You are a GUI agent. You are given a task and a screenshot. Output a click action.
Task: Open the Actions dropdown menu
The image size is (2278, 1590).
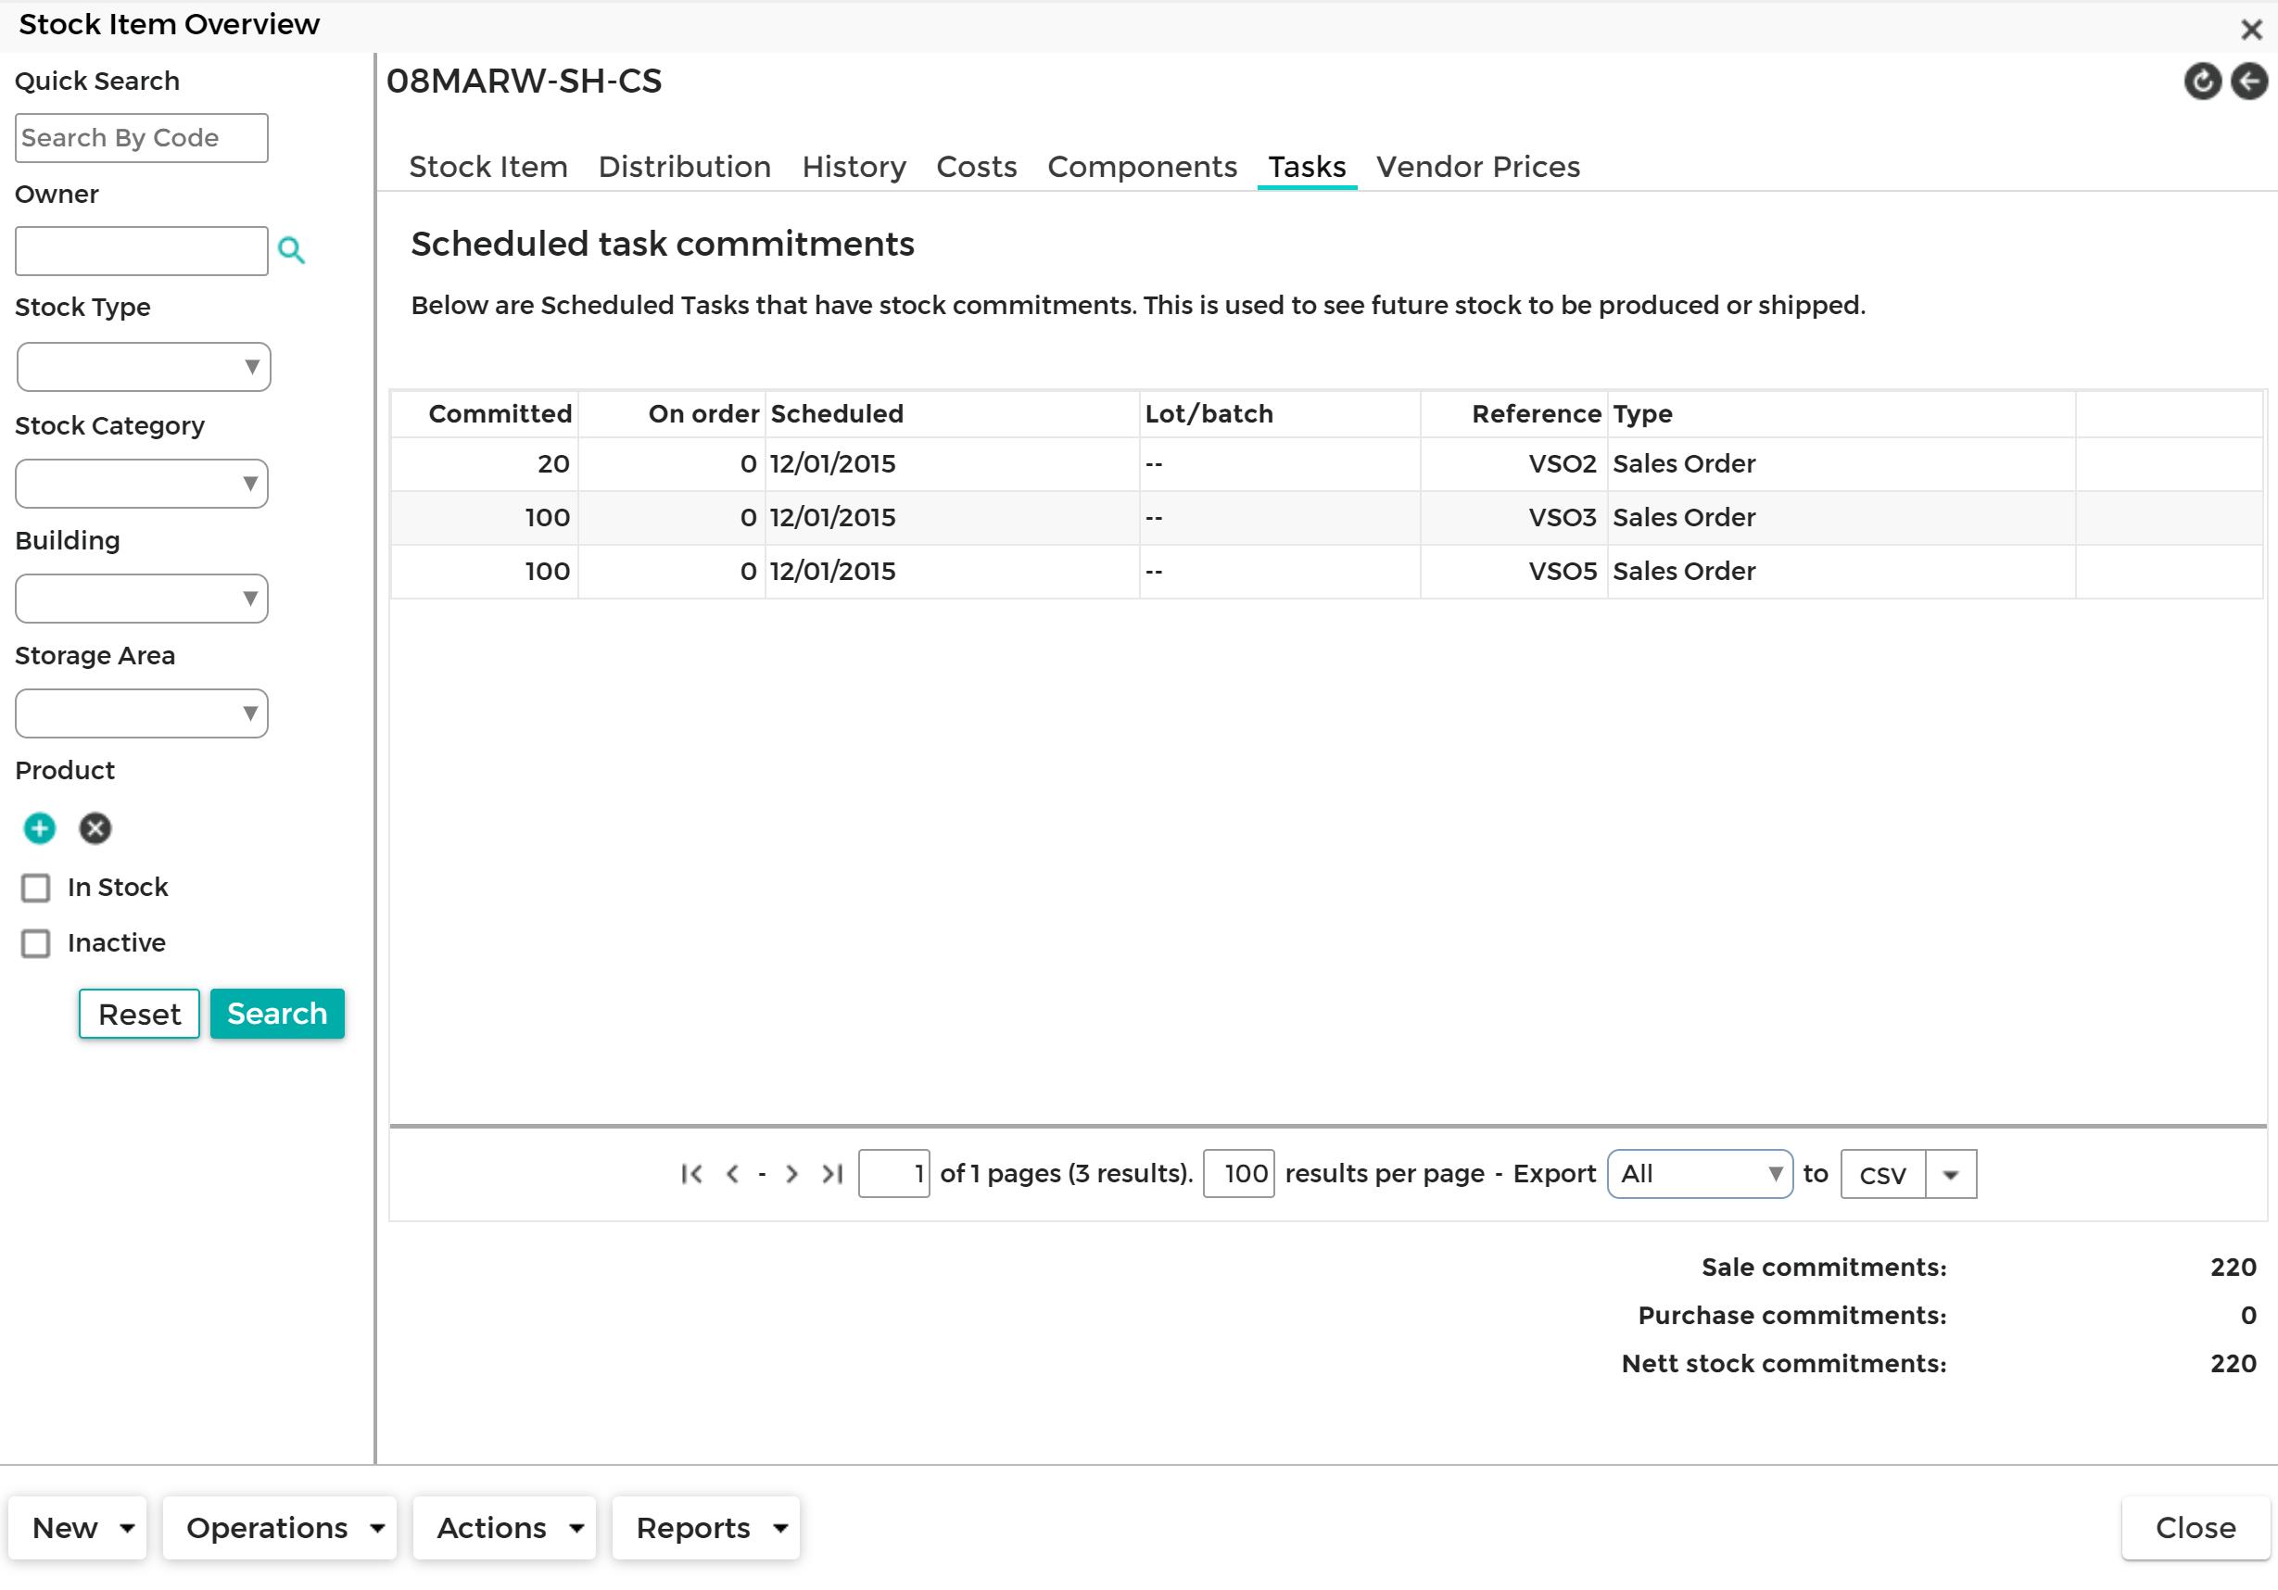click(x=504, y=1529)
